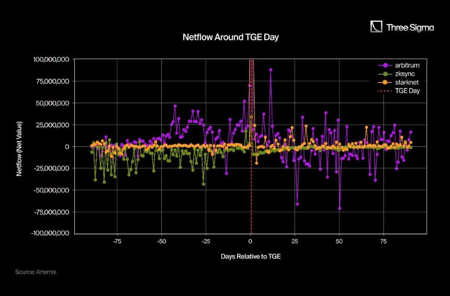Click the 100,000,000 y-axis tick label

51,60
